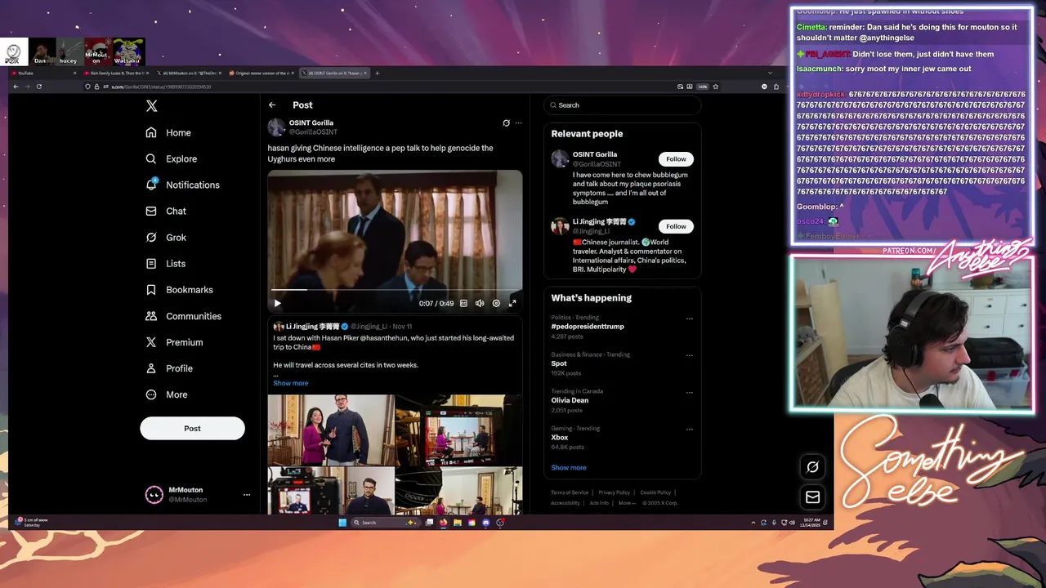1046x588 pixels.
Task: Play the embedded video
Action: tap(278, 303)
